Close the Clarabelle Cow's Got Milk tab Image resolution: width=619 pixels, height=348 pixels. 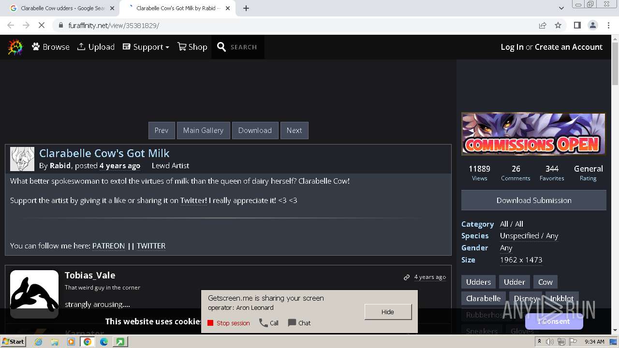228,8
